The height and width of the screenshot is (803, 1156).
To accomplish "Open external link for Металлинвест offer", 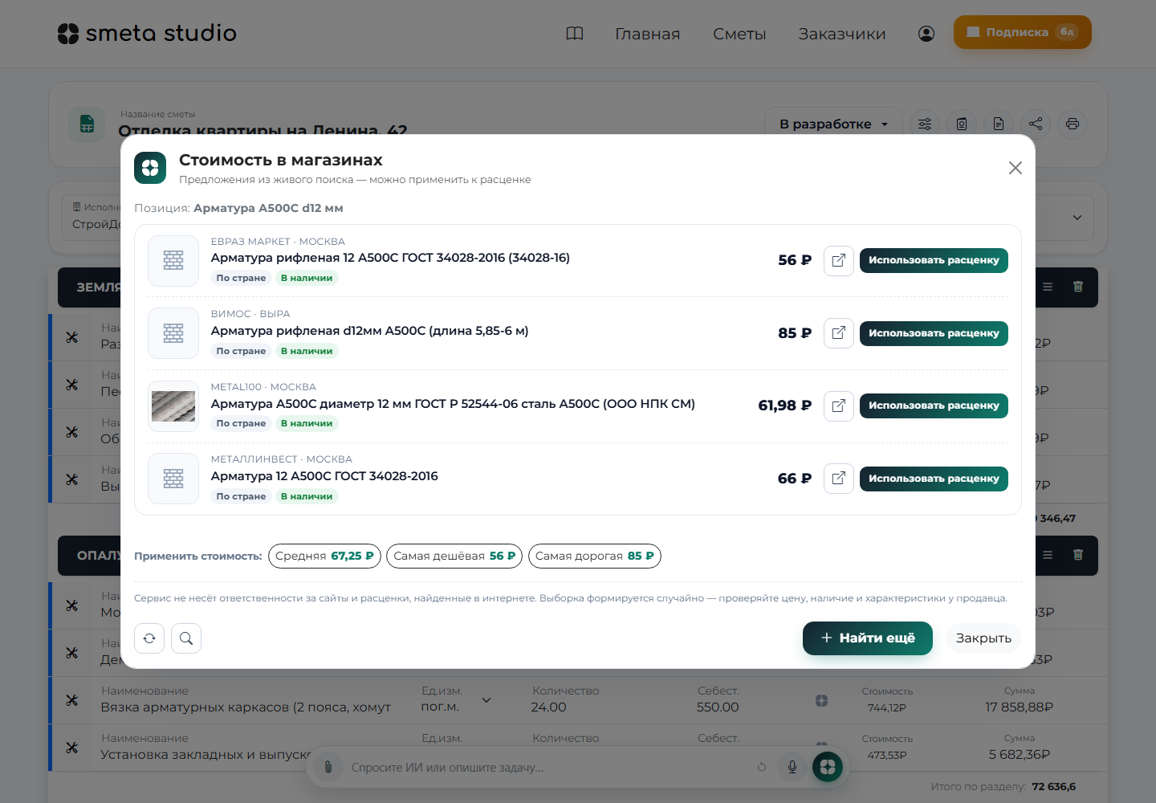I will [838, 479].
